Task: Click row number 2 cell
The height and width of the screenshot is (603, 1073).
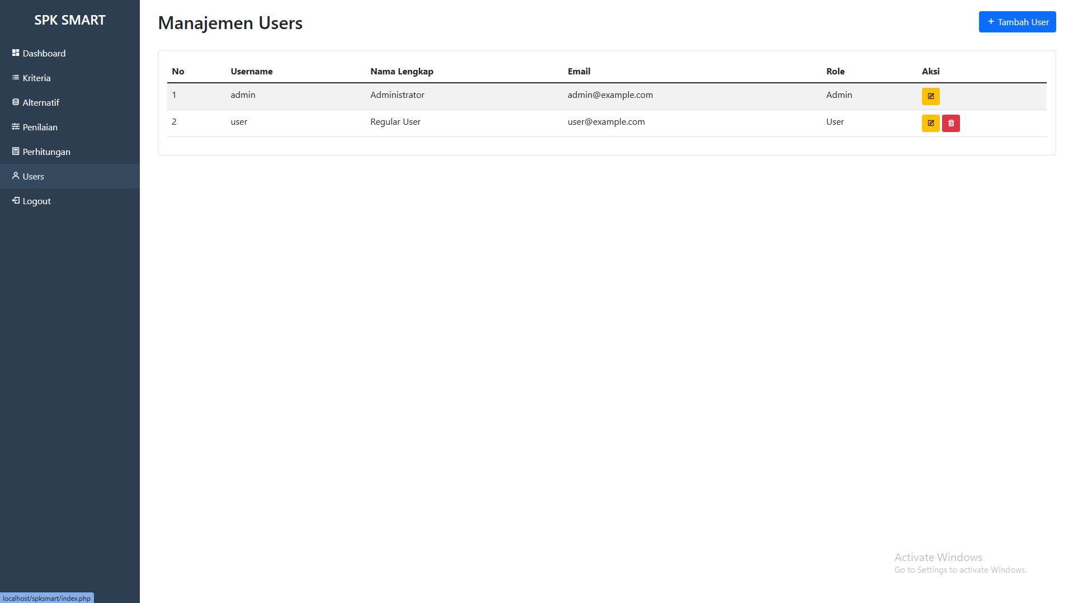Action: point(174,122)
